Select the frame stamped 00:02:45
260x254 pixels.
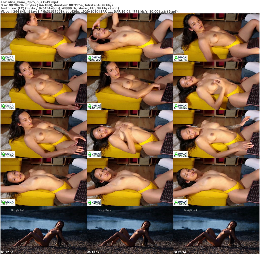coord(130,37)
